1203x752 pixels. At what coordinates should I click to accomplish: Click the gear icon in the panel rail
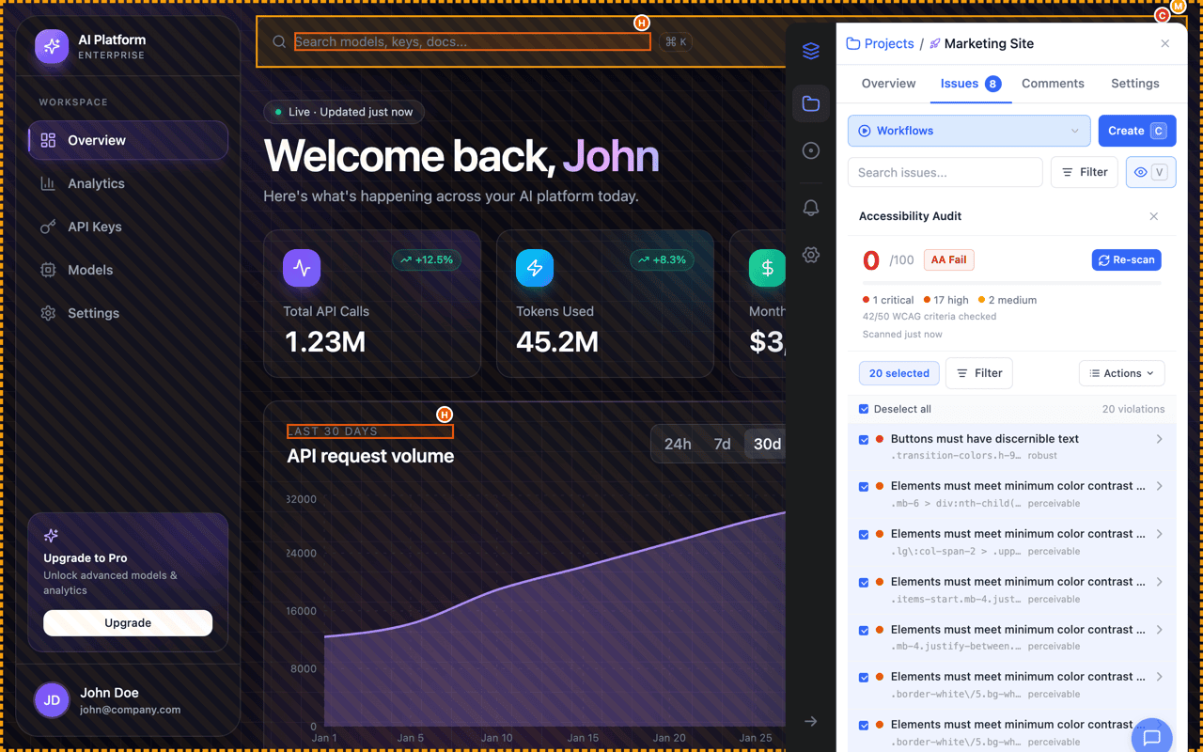pos(811,255)
